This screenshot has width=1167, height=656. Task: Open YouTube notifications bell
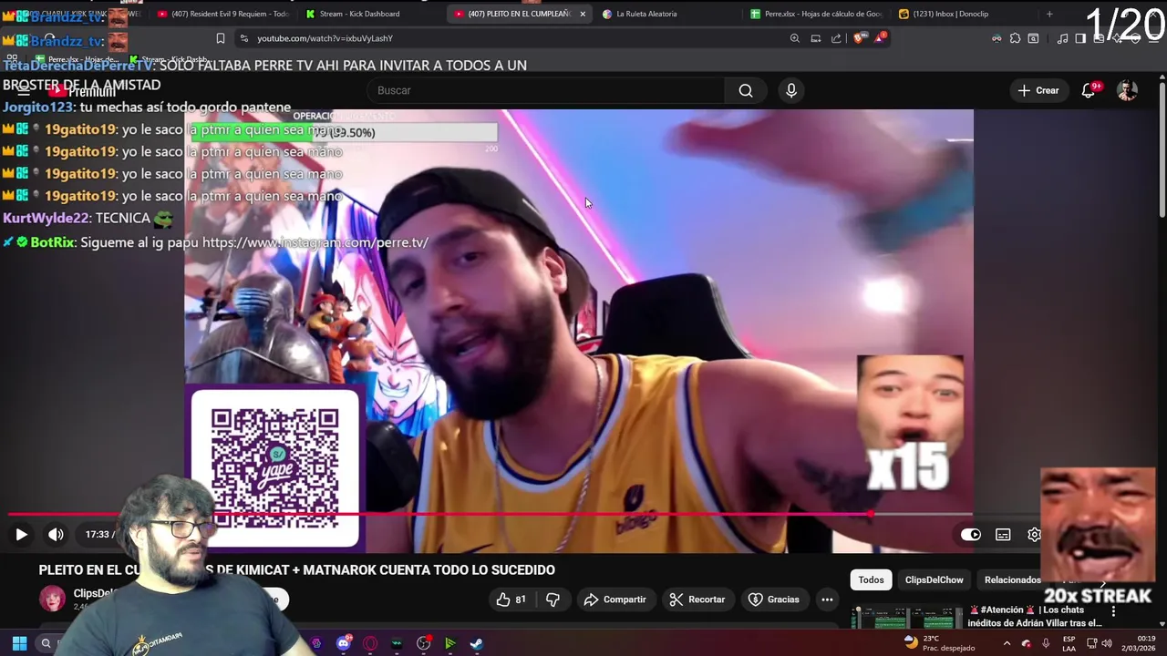pos(1089,90)
